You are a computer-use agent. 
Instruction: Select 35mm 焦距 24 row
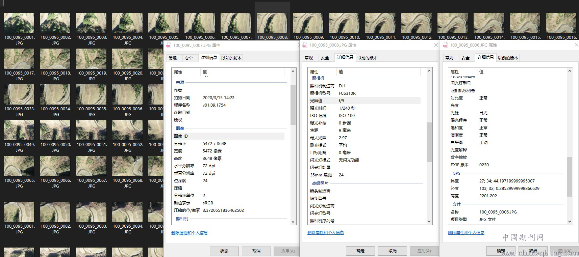[365, 175]
